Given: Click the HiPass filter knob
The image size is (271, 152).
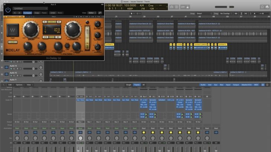Looking at the screenshot, I should pos(58,46).
